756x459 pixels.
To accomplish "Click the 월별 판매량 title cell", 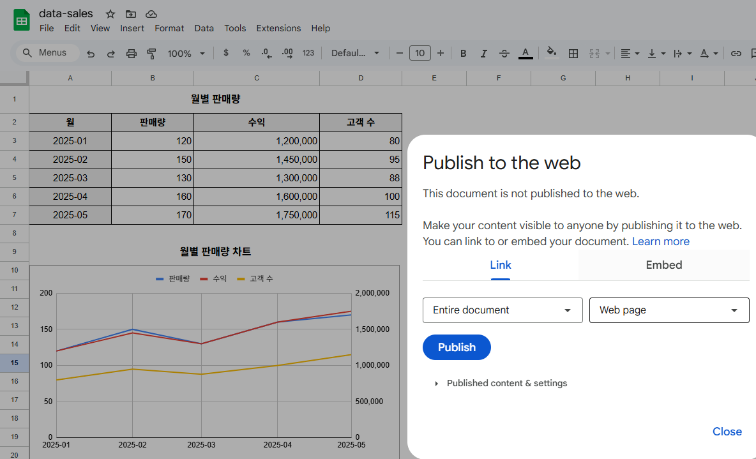I will [x=216, y=99].
